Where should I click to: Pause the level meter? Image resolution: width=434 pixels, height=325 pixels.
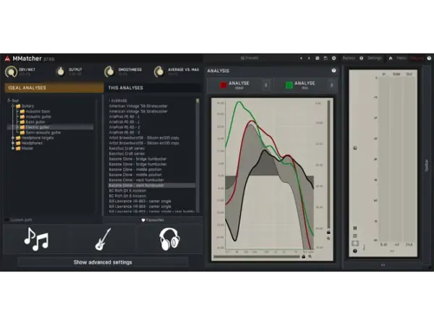click(x=355, y=228)
